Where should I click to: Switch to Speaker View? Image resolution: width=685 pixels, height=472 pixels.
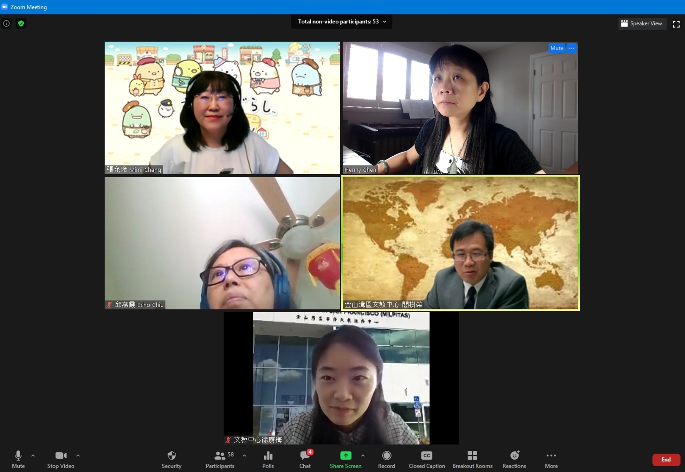click(642, 23)
